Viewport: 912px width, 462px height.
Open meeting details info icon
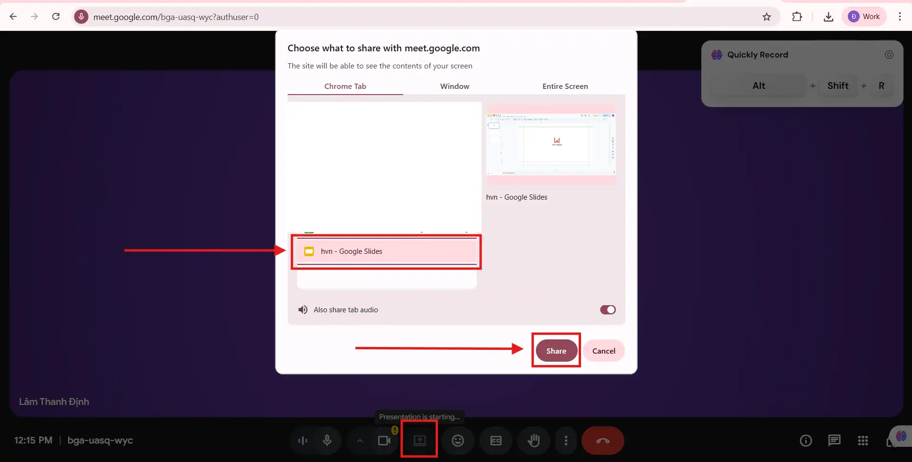click(805, 441)
